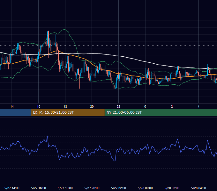Click the 5/27 20:00 time label
217x191 pixels.
92,188
